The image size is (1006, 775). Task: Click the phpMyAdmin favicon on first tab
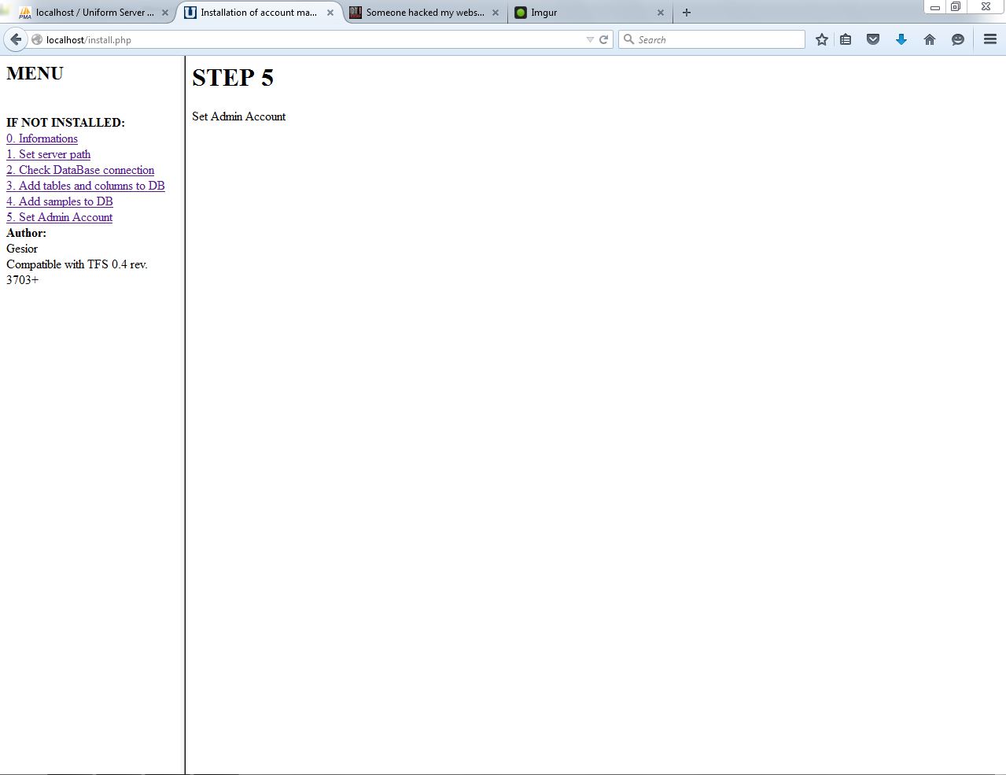pos(25,13)
